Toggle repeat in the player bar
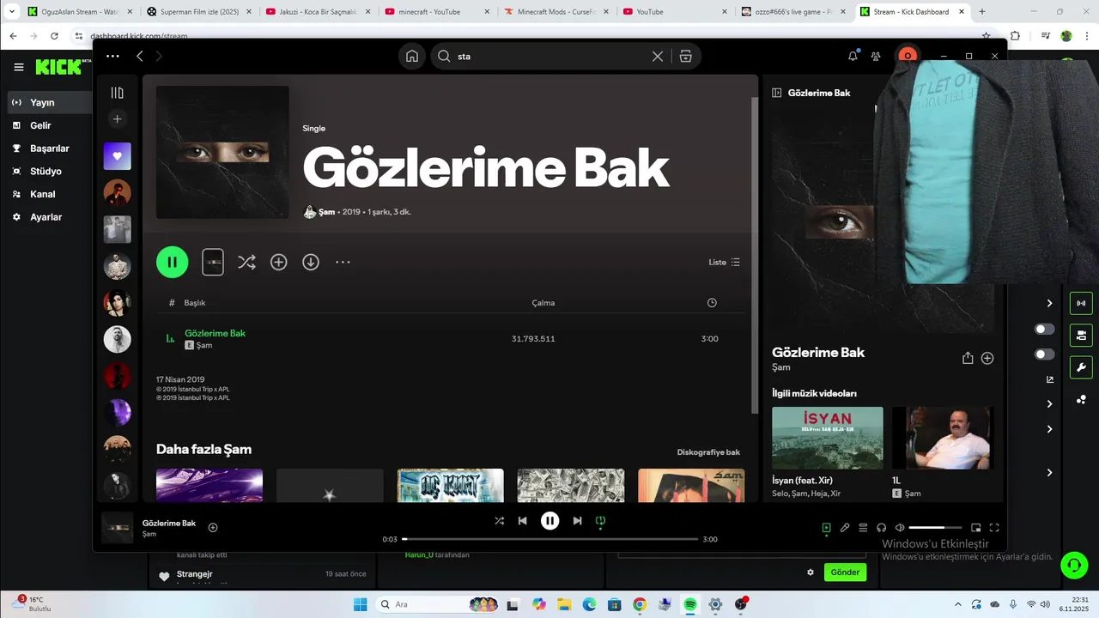Screen dimensions: 1099x618 pos(601,520)
